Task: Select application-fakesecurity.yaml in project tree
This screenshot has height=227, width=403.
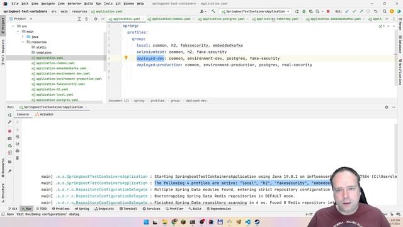Action: (60, 84)
